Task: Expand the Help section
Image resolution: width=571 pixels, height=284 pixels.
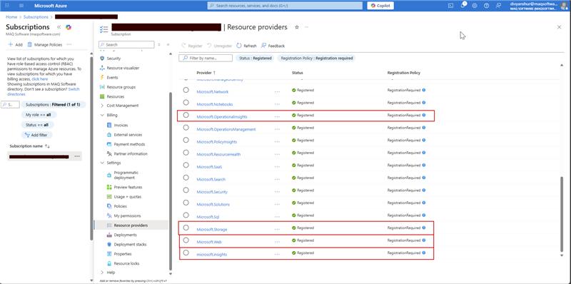Action: [102, 273]
